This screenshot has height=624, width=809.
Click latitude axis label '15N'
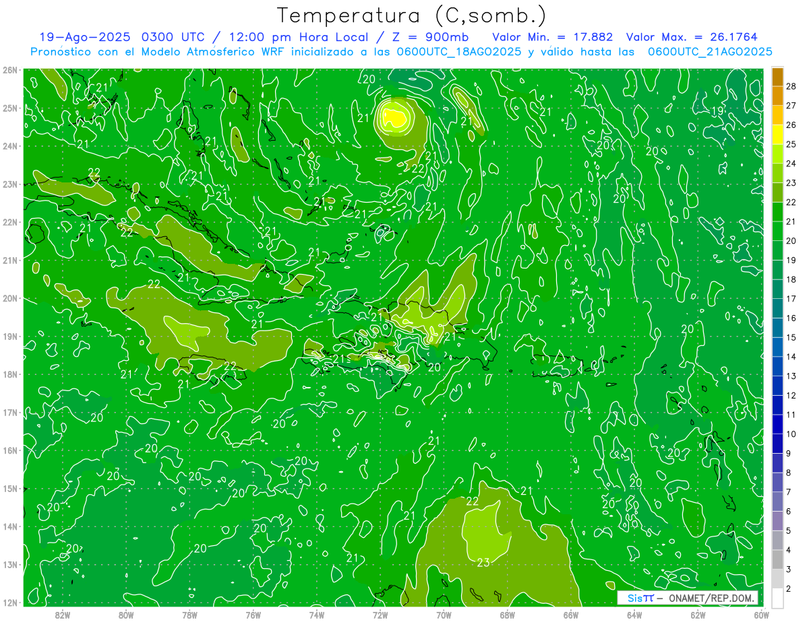10,488
